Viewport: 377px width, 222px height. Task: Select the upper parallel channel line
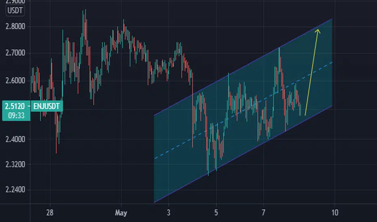coord(244,67)
